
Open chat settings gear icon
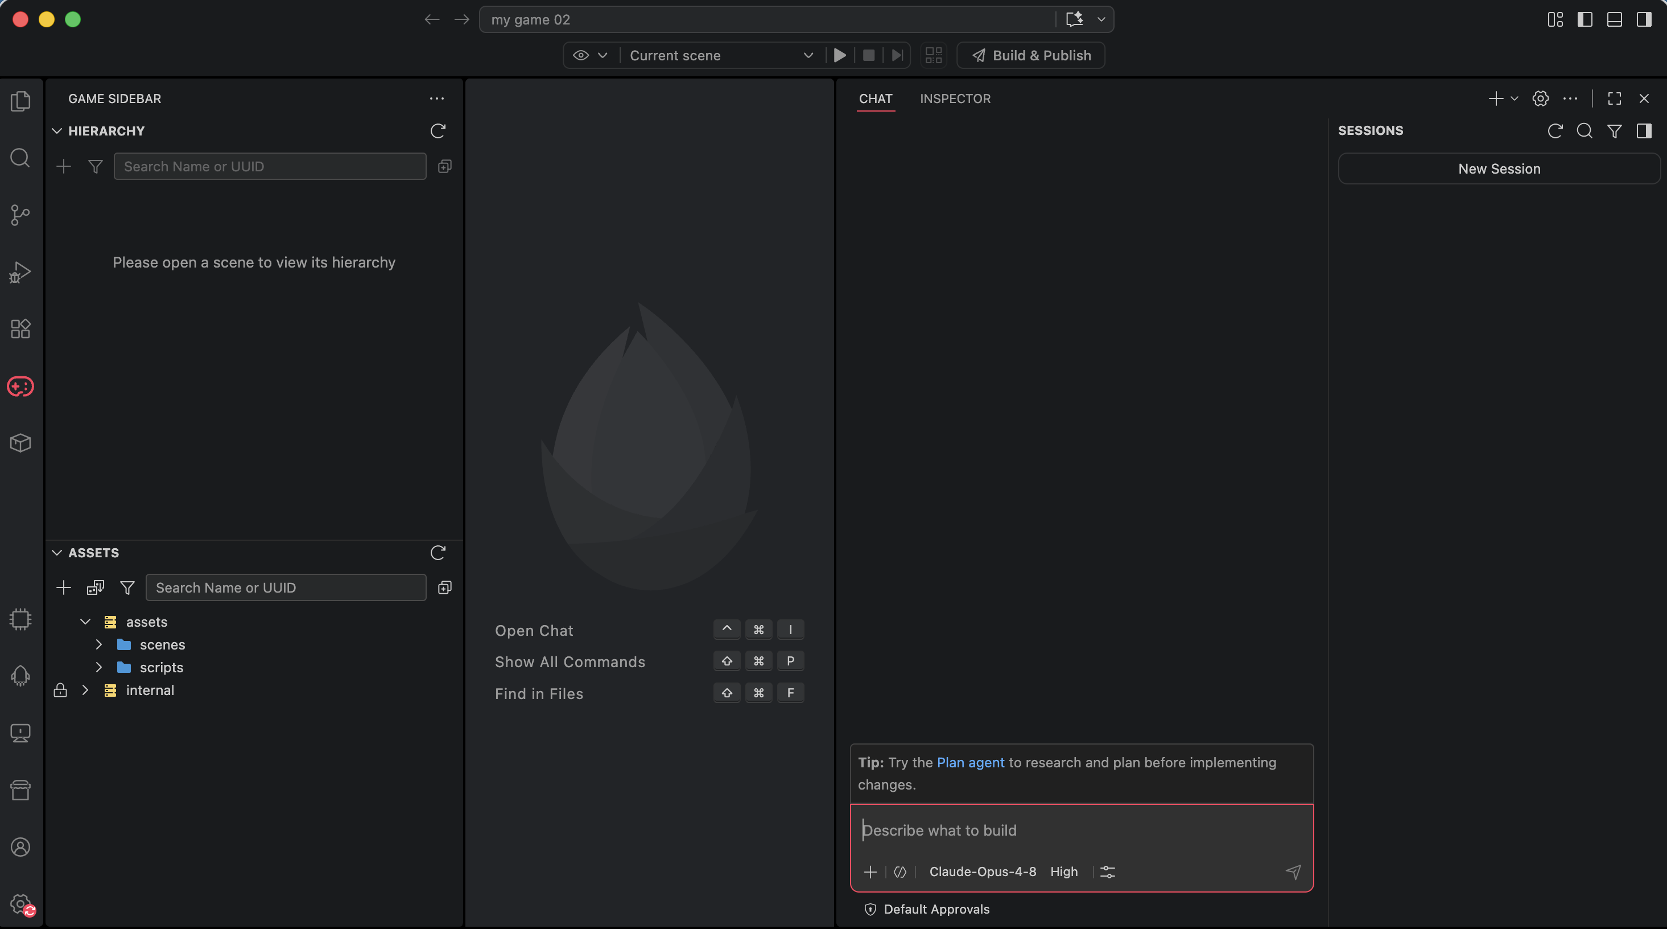pyautogui.click(x=1541, y=98)
